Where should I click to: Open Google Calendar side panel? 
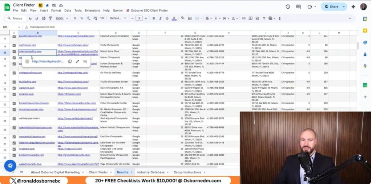(x=365, y=19)
